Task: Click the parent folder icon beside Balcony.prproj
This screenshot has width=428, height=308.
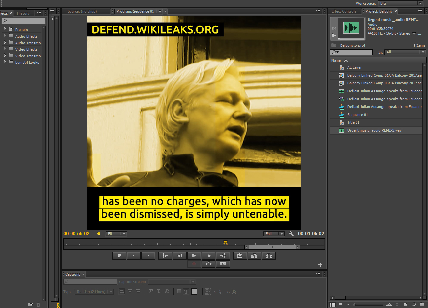Action: 334,45
